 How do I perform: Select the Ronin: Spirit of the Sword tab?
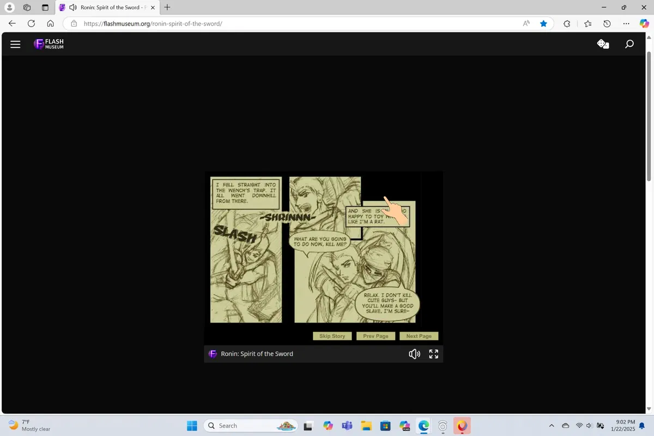106,8
